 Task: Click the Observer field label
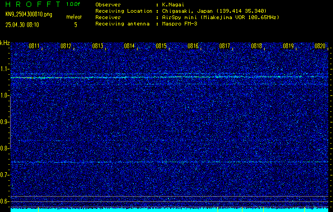coord(108,4)
